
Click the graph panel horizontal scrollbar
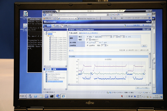click(109, 84)
